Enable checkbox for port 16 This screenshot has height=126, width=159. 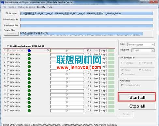(8, 110)
